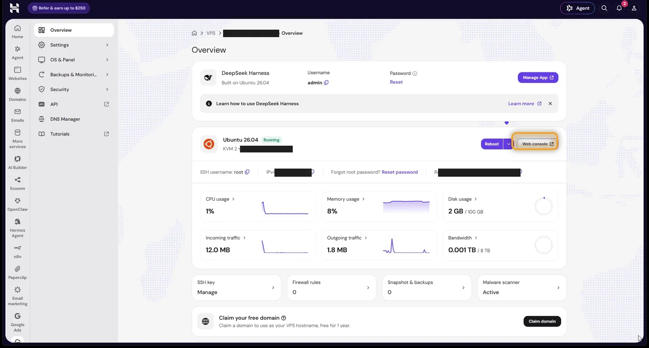Open Domains from the sidebar
The image size is (649, 348).
click(x=17, y=95)
